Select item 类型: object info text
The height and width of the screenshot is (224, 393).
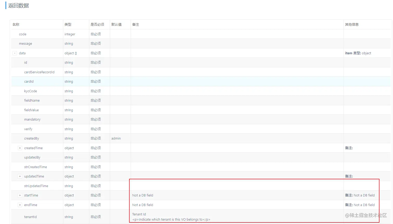coord(358,53)
